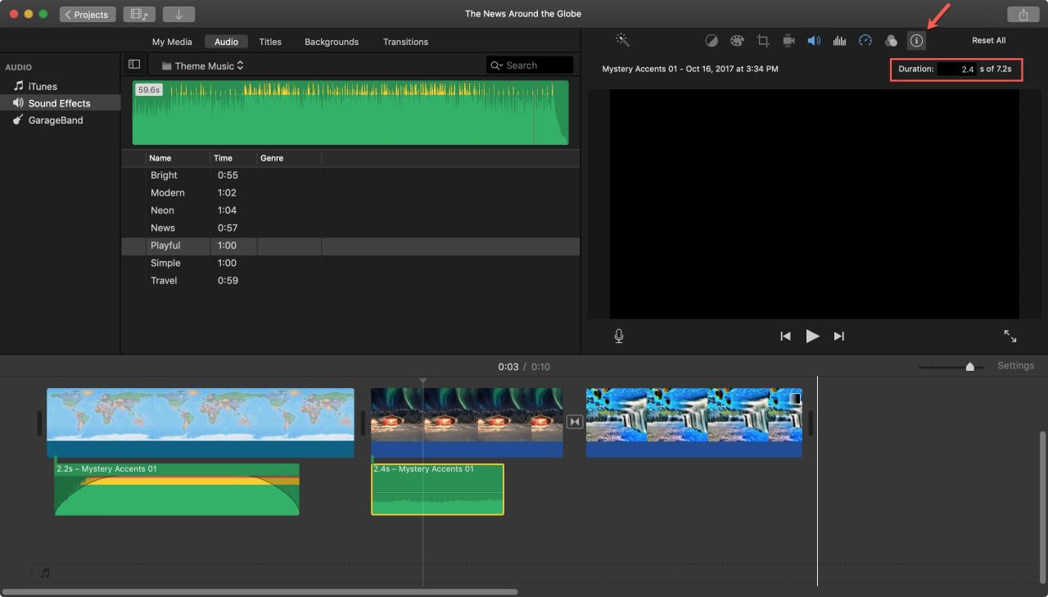This screenshot has height=597, width=1048.
Task: Open the Noise Reduction and Equalizer controls
Action: (839, 40)
